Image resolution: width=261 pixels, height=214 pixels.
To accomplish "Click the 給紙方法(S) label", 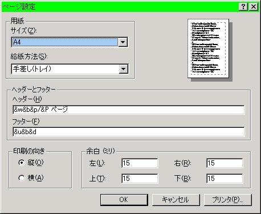I will 29,56.
